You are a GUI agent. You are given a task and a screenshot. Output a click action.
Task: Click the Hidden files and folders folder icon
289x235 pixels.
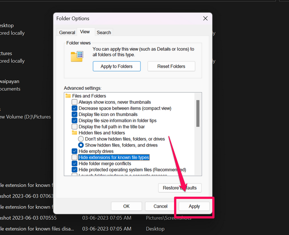[x=74, y=133]
